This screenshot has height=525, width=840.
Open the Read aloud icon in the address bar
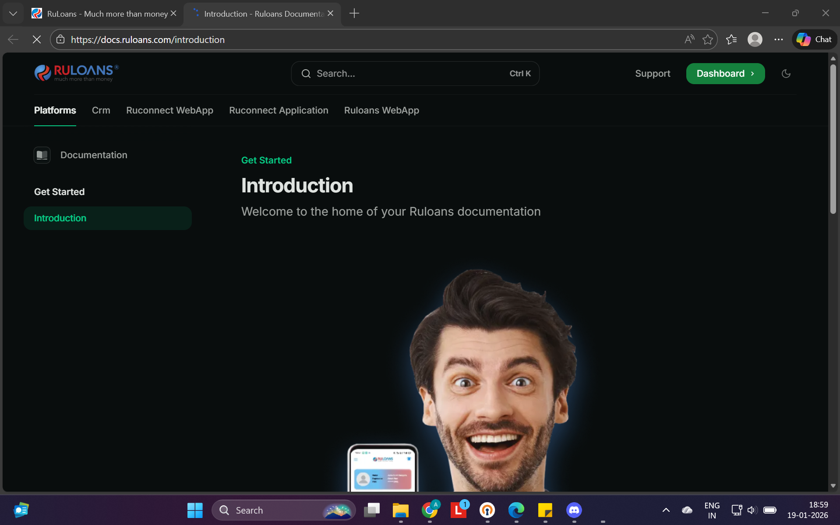689,39
